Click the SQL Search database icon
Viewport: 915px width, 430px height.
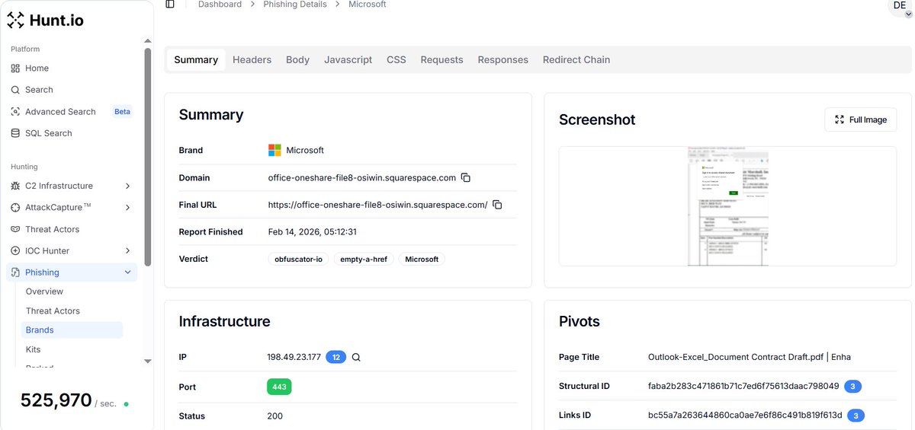[15, 133]
